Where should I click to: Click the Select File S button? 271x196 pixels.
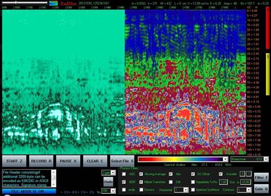(122, 161)
